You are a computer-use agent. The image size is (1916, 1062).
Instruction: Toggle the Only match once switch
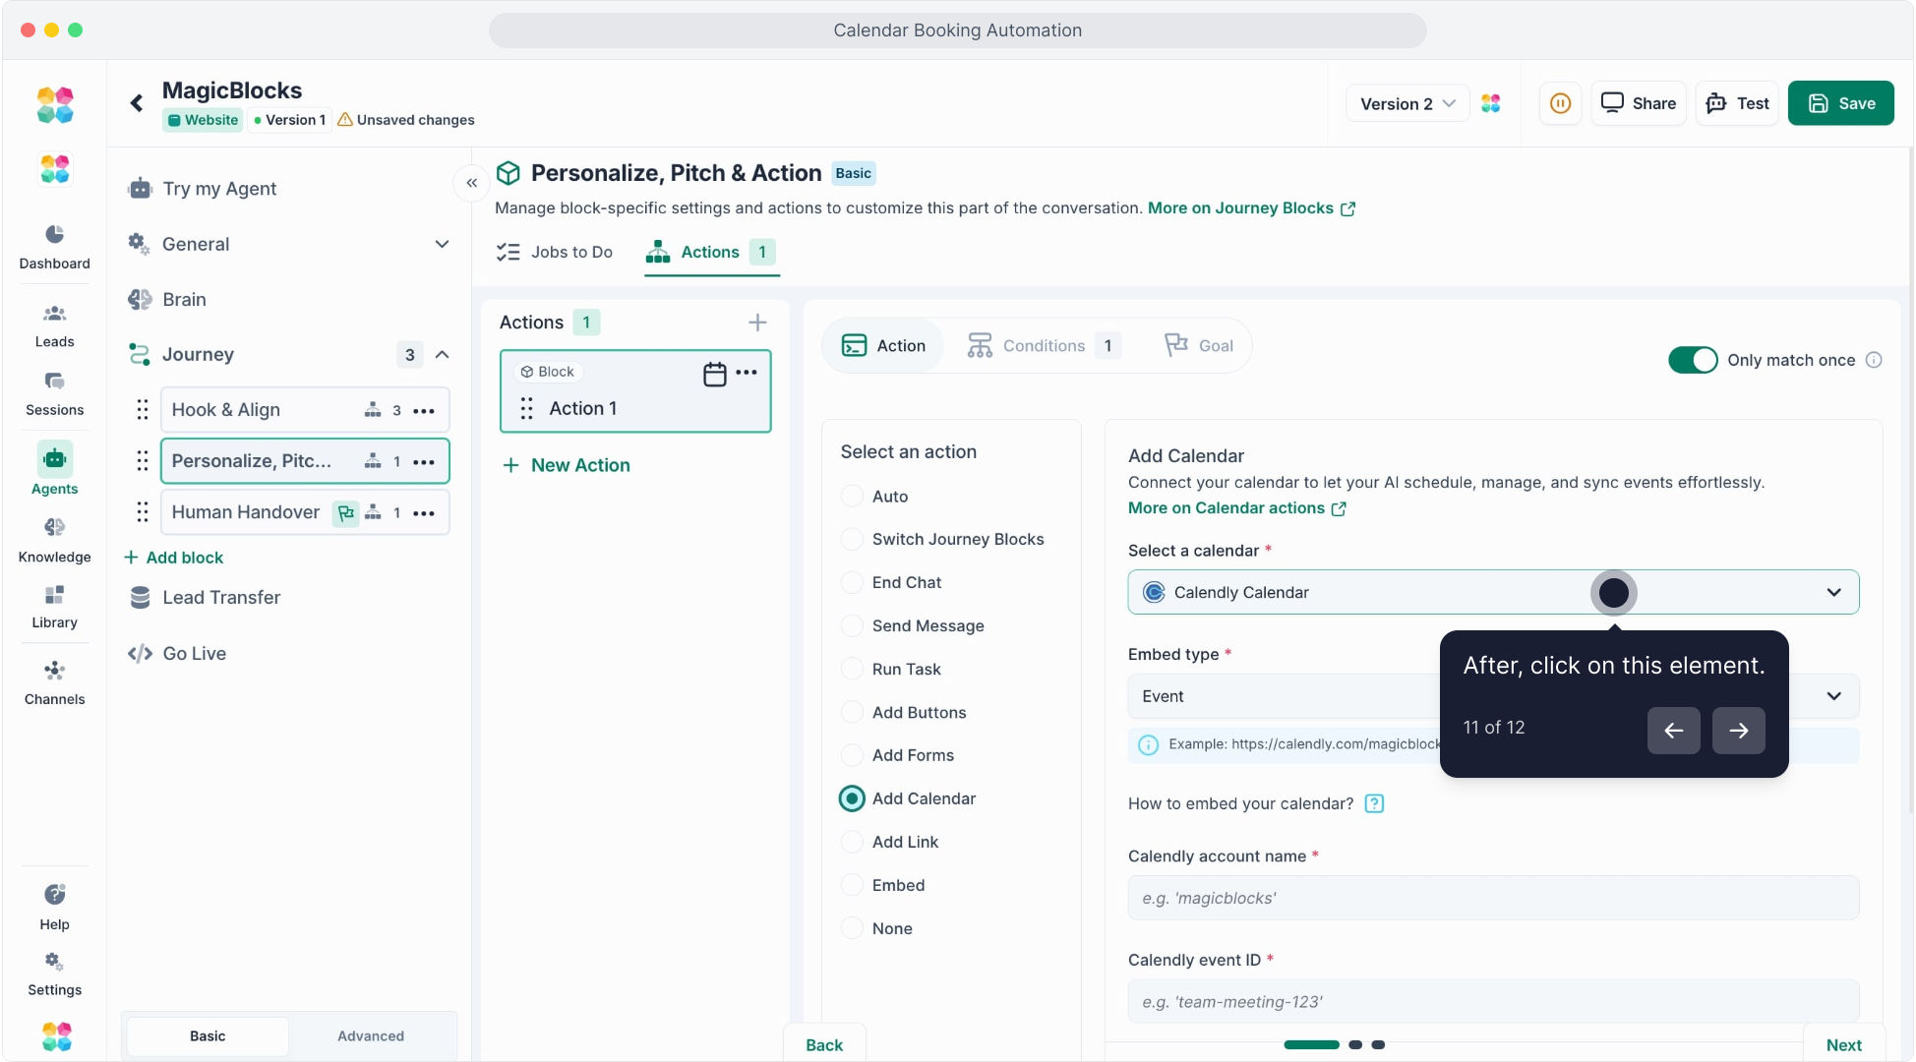coord(1692,360)
